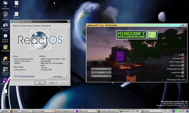Select the My Computer desktop icon
The width and height of the screenshot is (189, 113).
pyautogui.click(x=5, y=16)
